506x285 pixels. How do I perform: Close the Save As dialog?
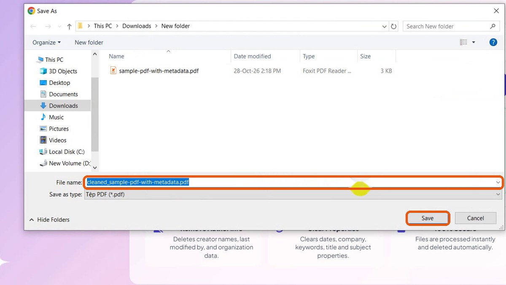coord(495,11)
